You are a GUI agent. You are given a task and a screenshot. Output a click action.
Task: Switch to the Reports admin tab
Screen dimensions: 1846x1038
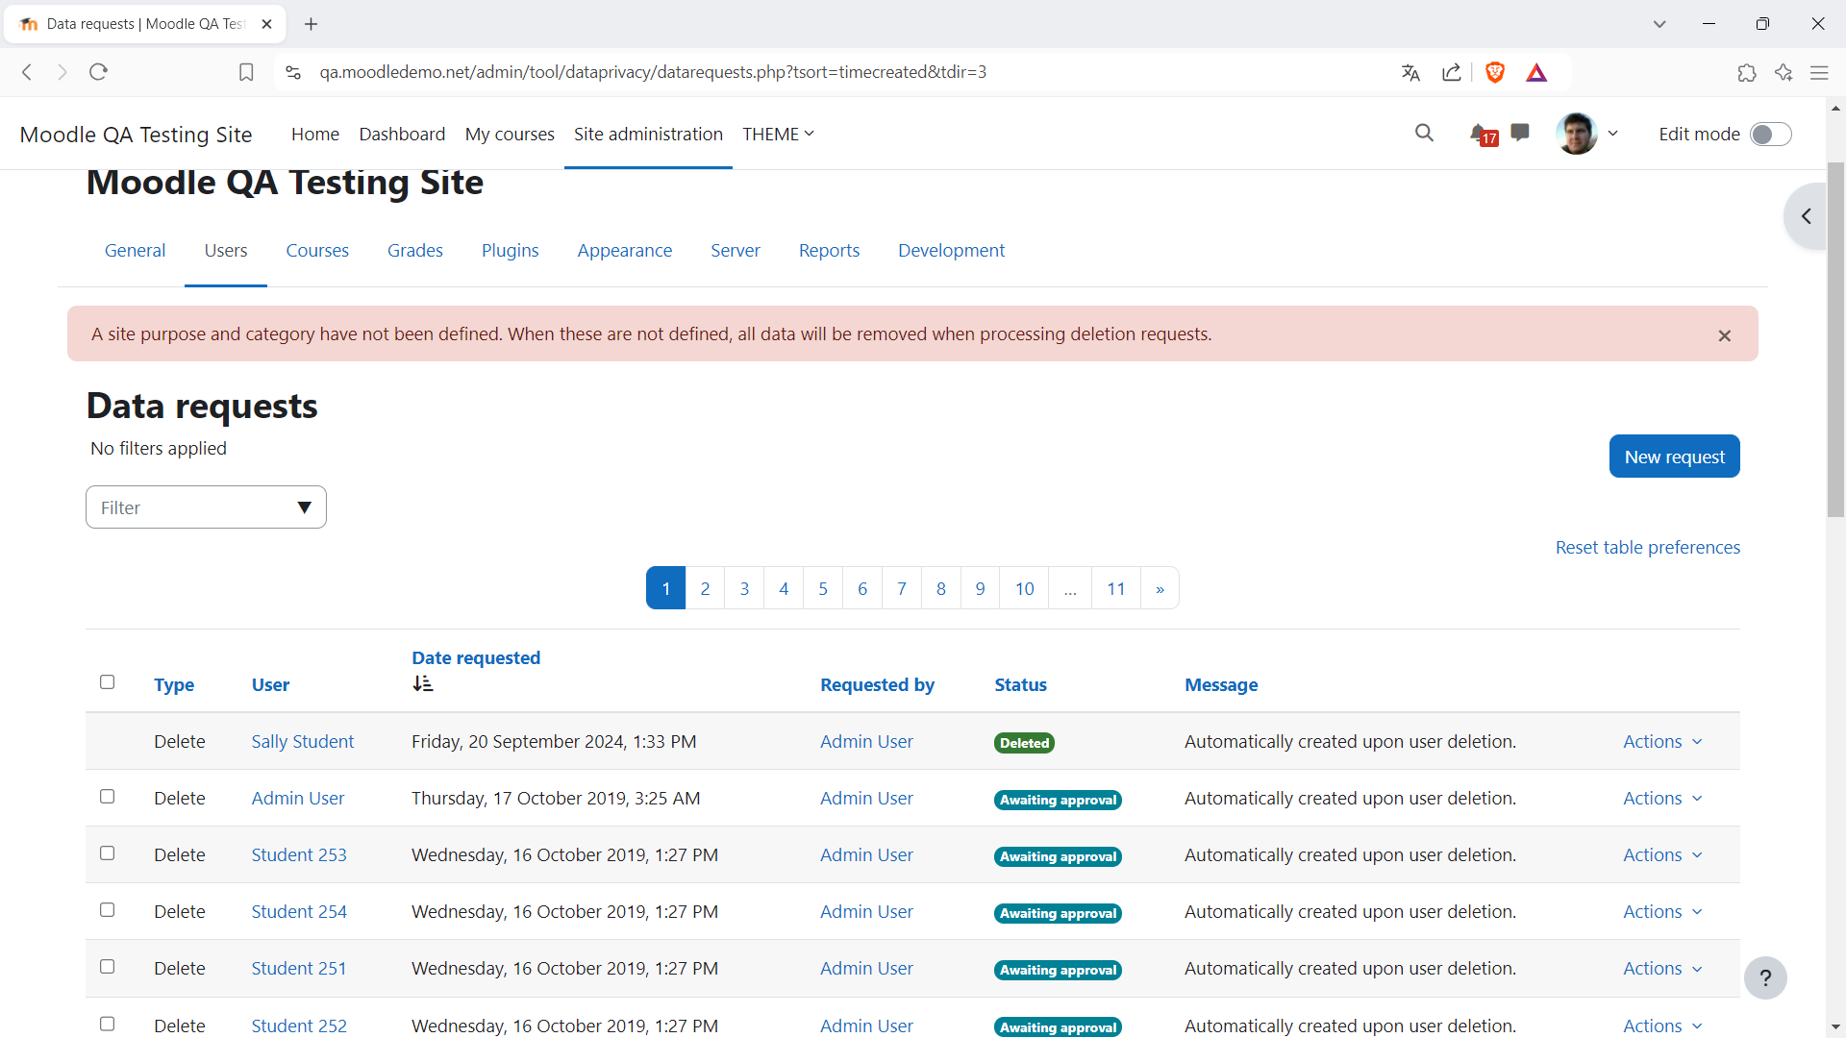829,251
